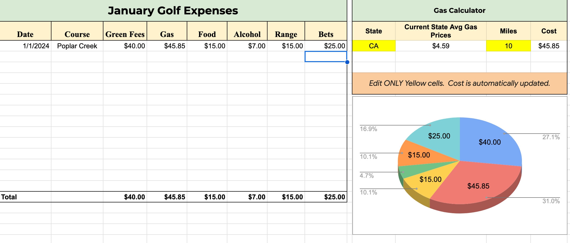Viewport: 570px width, 243px height.
Task: Select the Total row label
Action: pos(8,197)
